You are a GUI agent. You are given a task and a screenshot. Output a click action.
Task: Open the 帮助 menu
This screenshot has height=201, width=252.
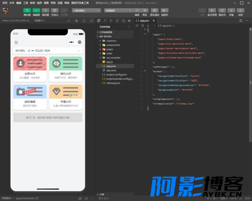[x=67, y=3]
